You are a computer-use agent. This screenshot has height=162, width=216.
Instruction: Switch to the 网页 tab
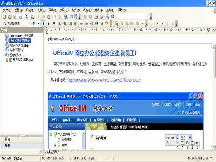[x=55, y=152]
